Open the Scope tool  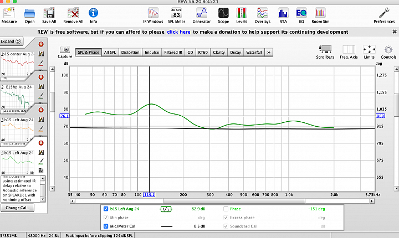click(x=223, y=15)
